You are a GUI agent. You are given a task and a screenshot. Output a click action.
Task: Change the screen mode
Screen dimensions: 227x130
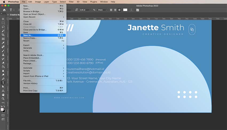3,119
